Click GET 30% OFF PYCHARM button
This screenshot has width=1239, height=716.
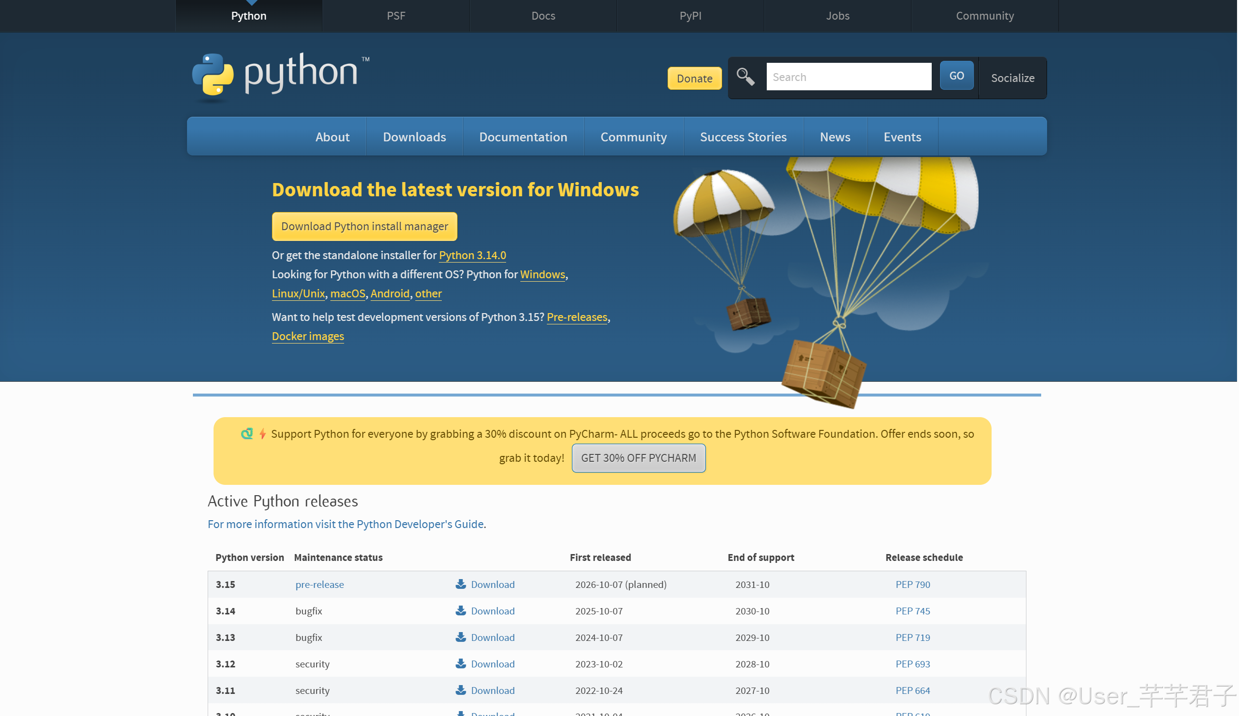tap(639, 458)
